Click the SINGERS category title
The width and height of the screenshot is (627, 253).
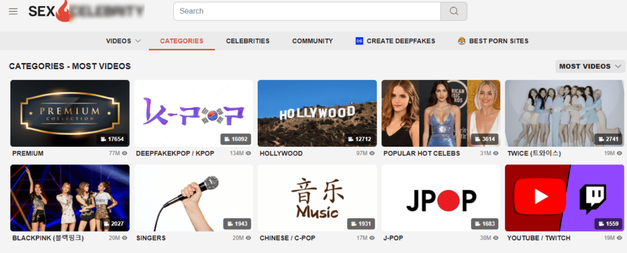(x=151, y=238)
